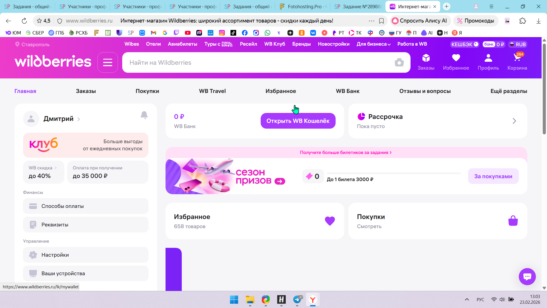The height and width of the screenshot is (308, 547).
Task: Click the За покупками button
Action: click(x=493, y=176)
